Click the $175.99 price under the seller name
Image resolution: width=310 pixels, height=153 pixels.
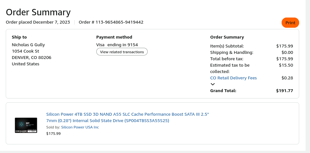point(53,134)
